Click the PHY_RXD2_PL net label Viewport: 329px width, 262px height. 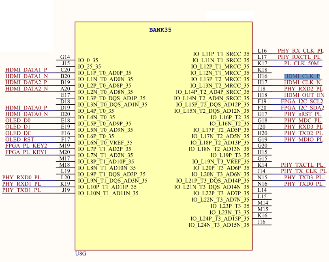click(303, 89)
